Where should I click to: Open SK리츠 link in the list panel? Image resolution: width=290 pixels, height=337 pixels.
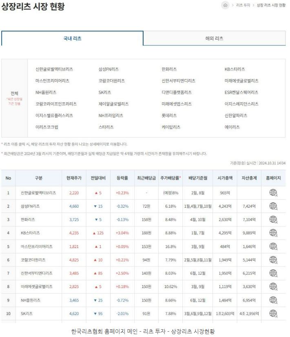coord(104,93)
